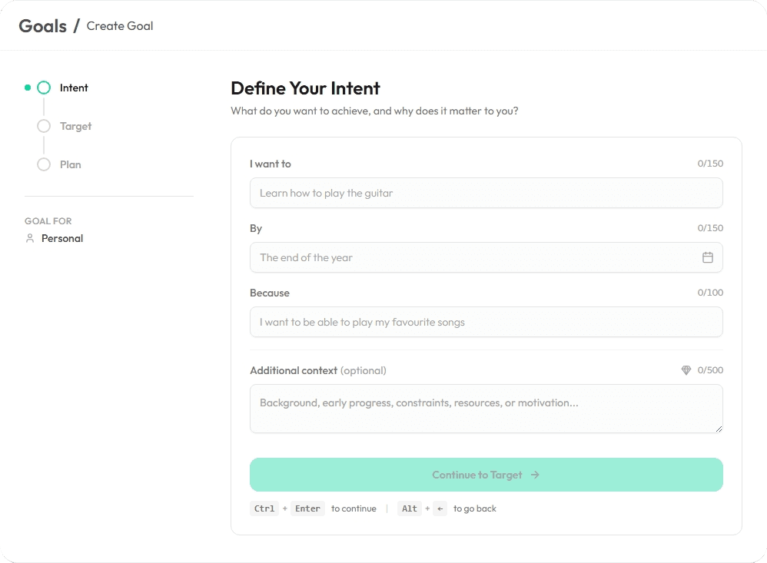Viewport: 767px width, 563px height.
Task: Click the Ctrl key shortcut badge
Action: (264, 508)
